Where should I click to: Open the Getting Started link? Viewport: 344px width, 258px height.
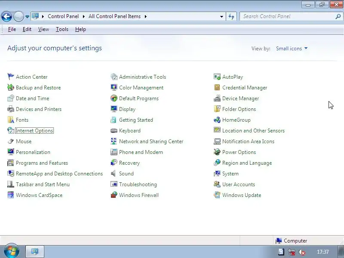(x=136, y=120)
